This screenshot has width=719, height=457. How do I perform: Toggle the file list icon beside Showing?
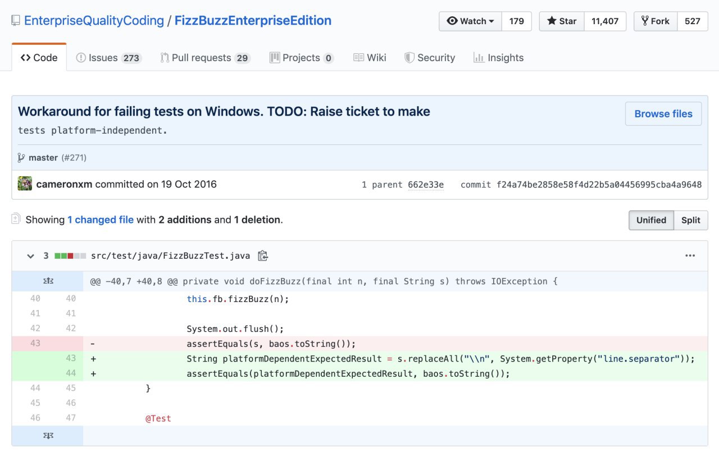[x=16, y=219]
